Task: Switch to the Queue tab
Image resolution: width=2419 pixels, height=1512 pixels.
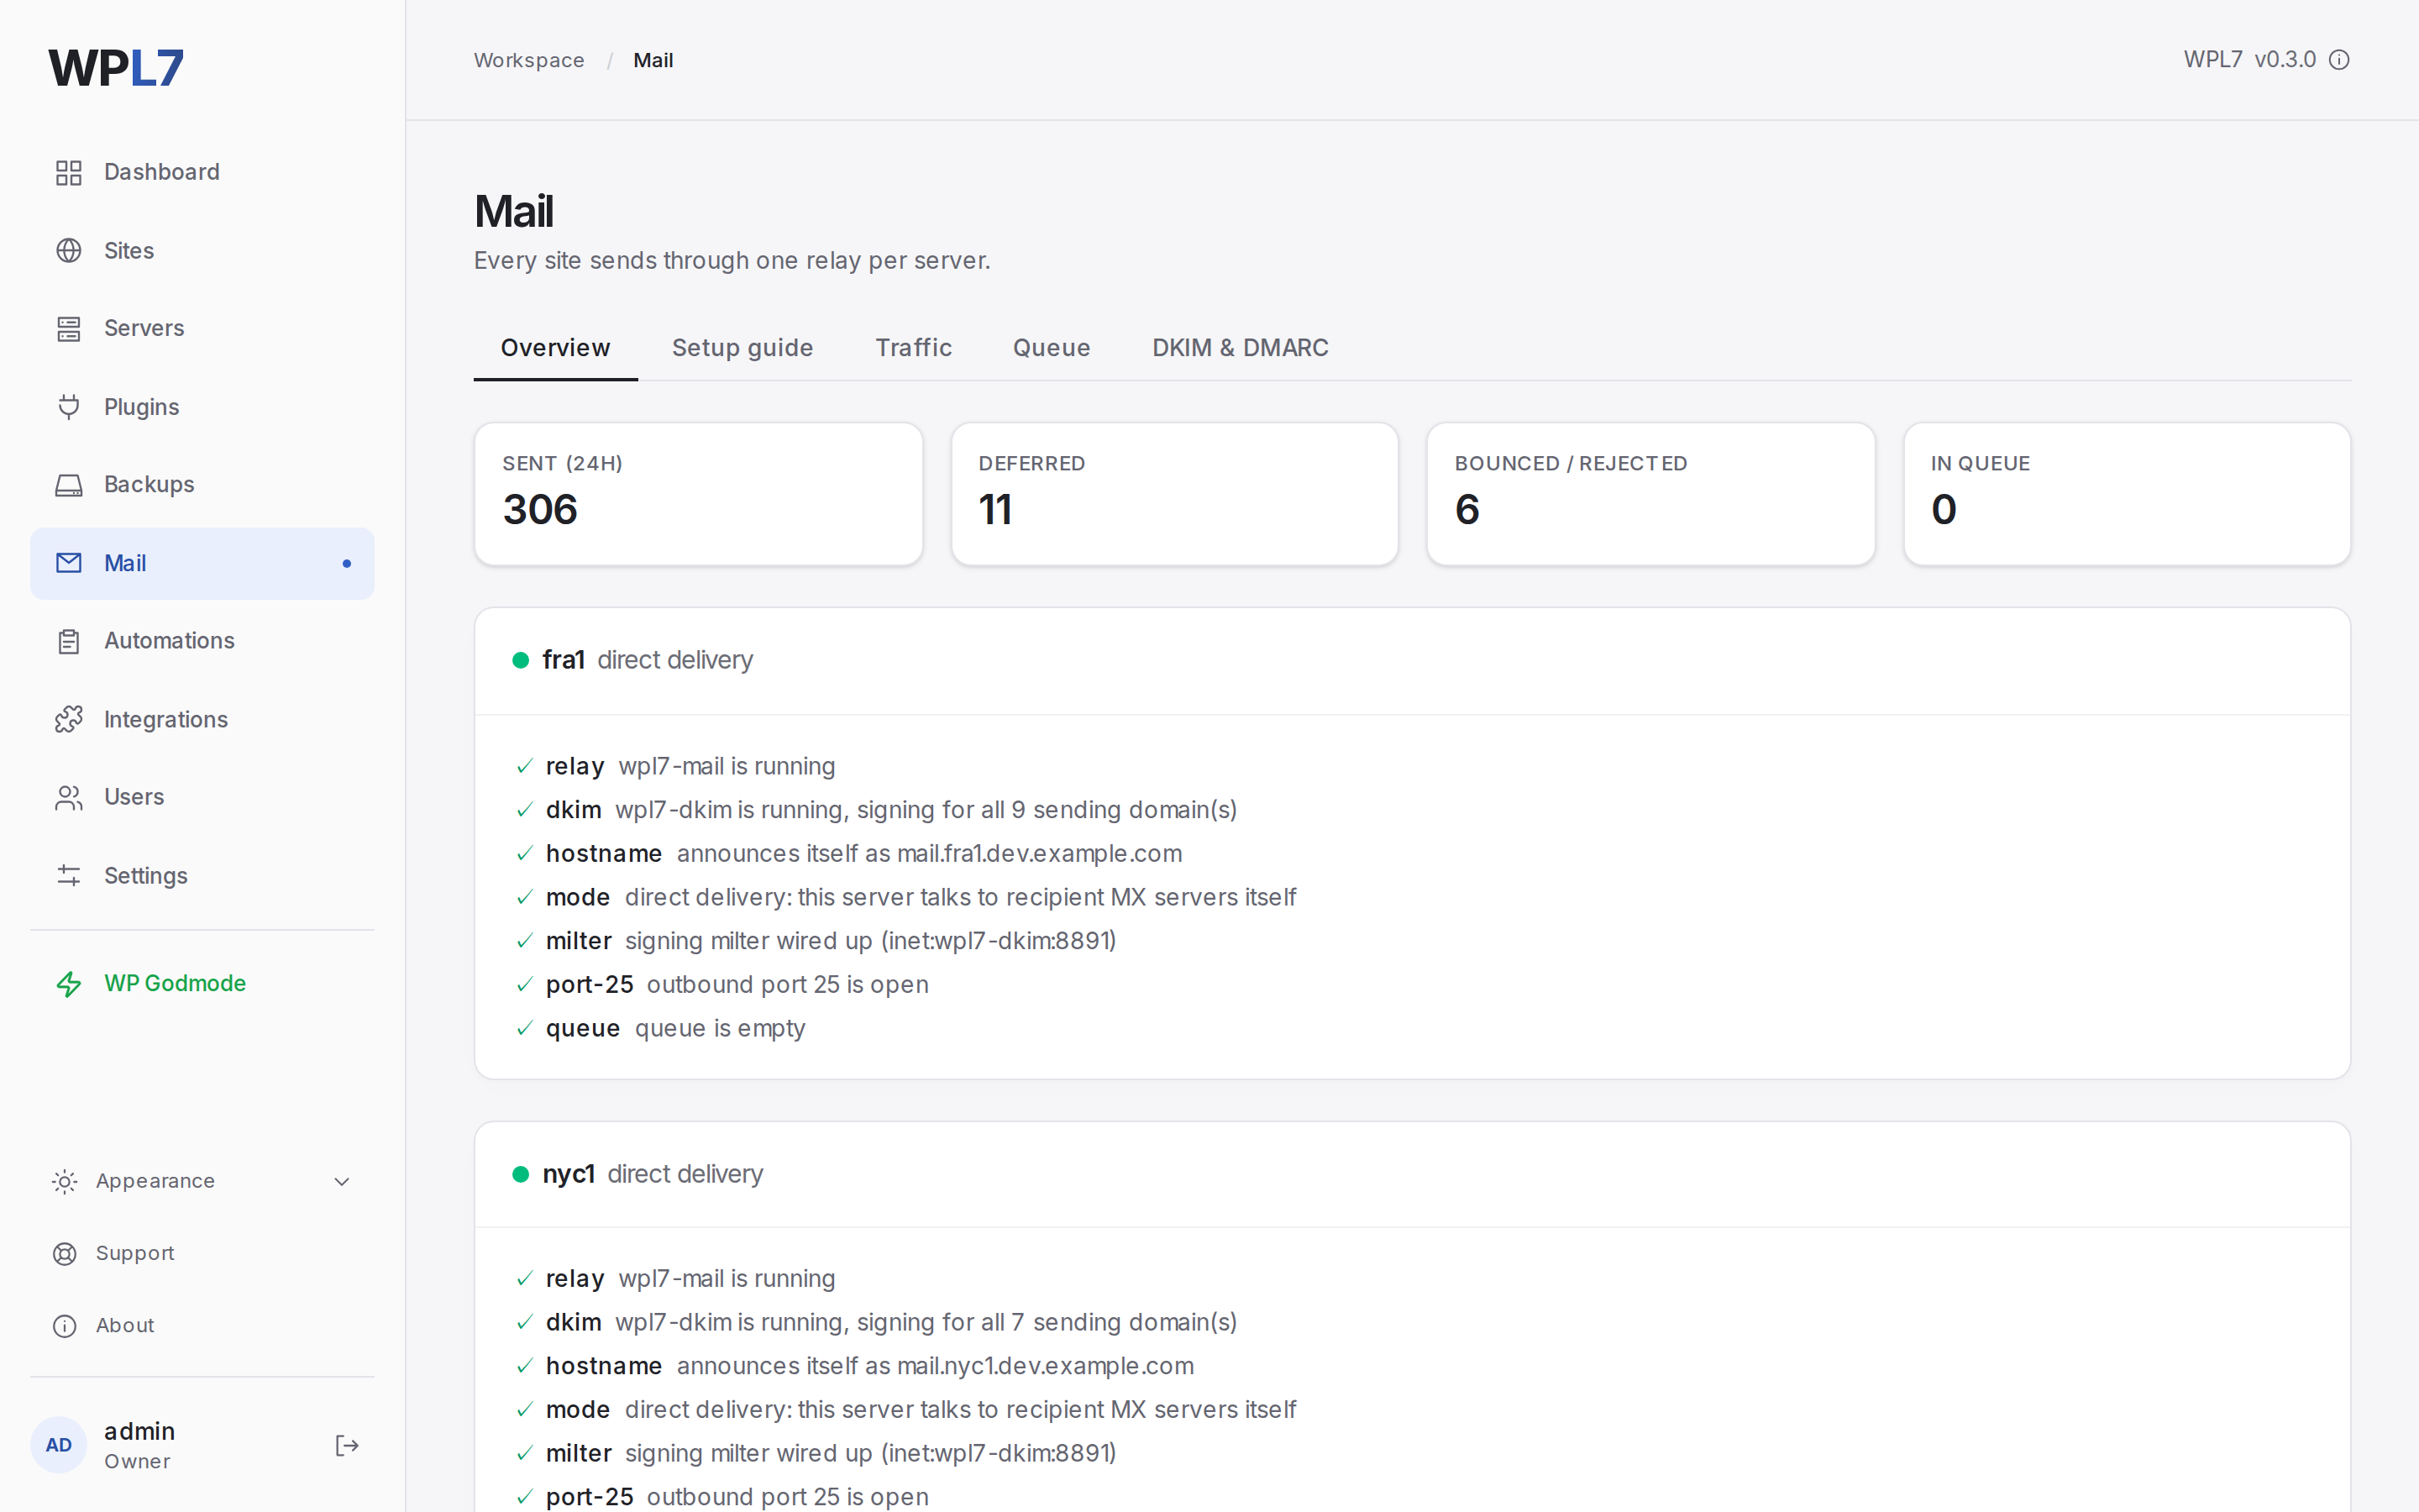Action: (1052, 348)
